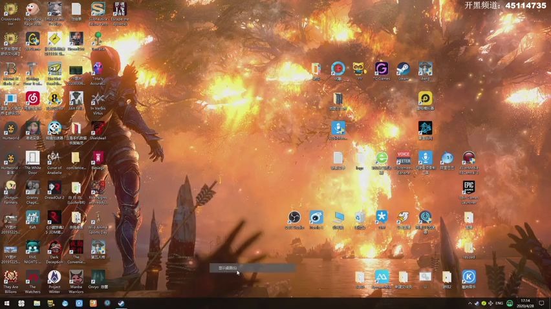The width and height of the screenshot is (551, 309).
Task: Open the Dark Deception shortcut
Action: coord(54,251)
